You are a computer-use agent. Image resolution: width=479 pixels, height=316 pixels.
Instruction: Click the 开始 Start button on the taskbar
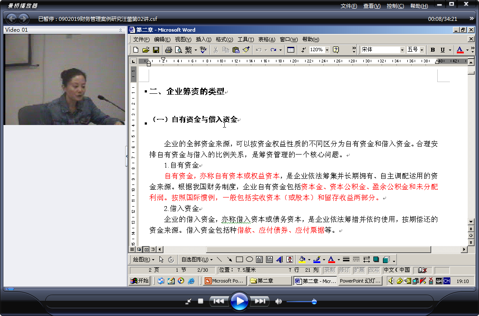[x=140, y=280]
